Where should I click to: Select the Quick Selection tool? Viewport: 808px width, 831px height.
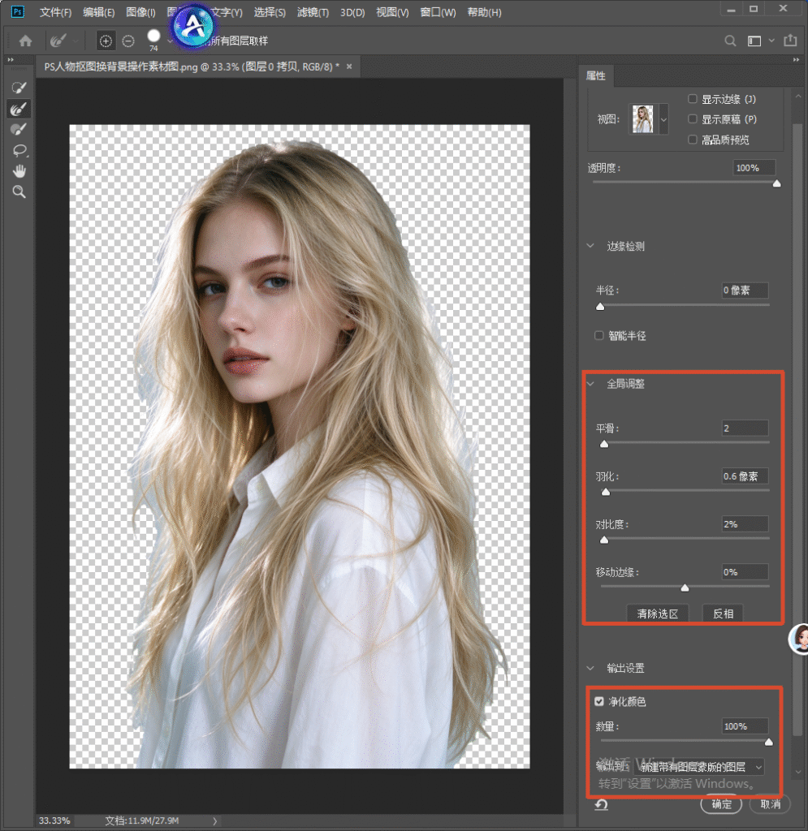point(19,88)
